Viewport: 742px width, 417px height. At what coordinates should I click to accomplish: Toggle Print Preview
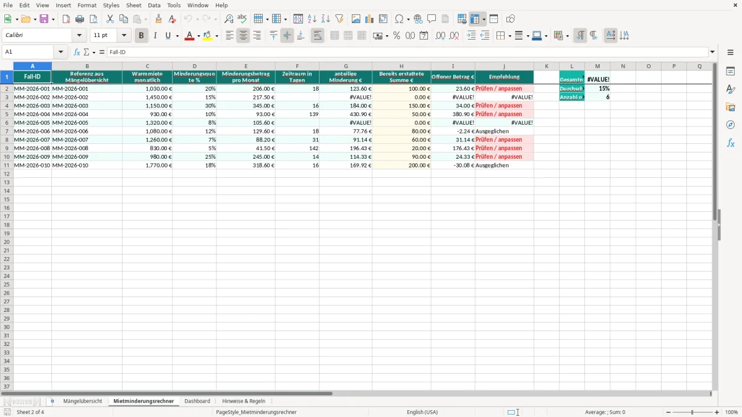(x=93, y=19)
